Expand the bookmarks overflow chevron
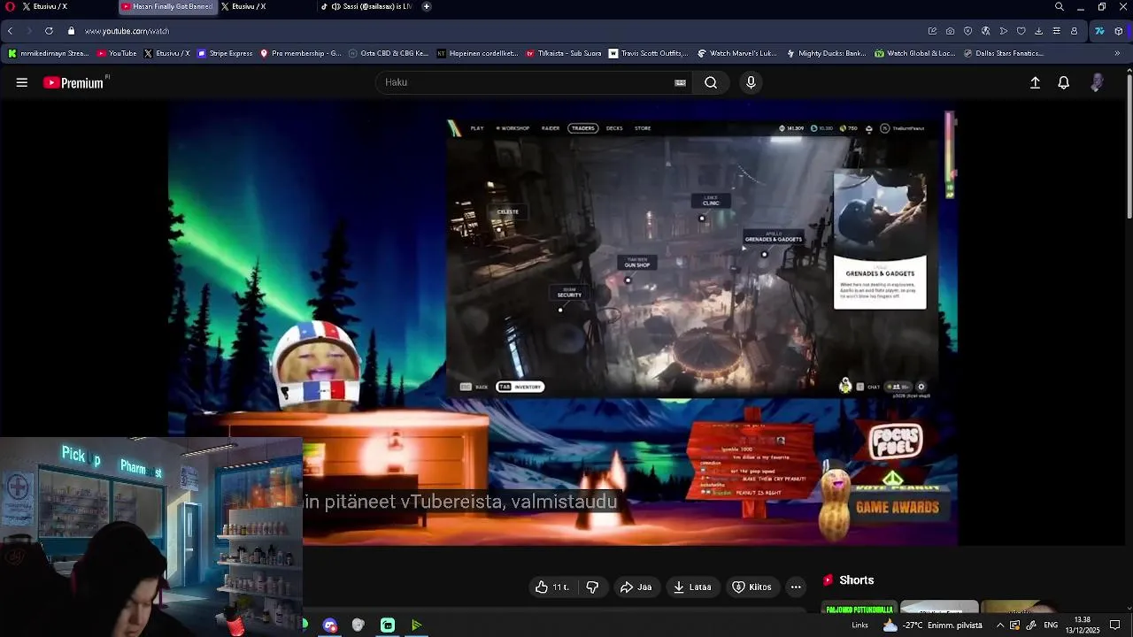This screenshot has width=1133, height=637. (x=1118, y=53)
